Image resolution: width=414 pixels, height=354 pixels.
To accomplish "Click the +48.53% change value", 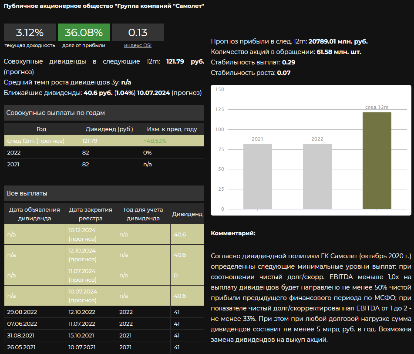I will [x=154, y=141].
